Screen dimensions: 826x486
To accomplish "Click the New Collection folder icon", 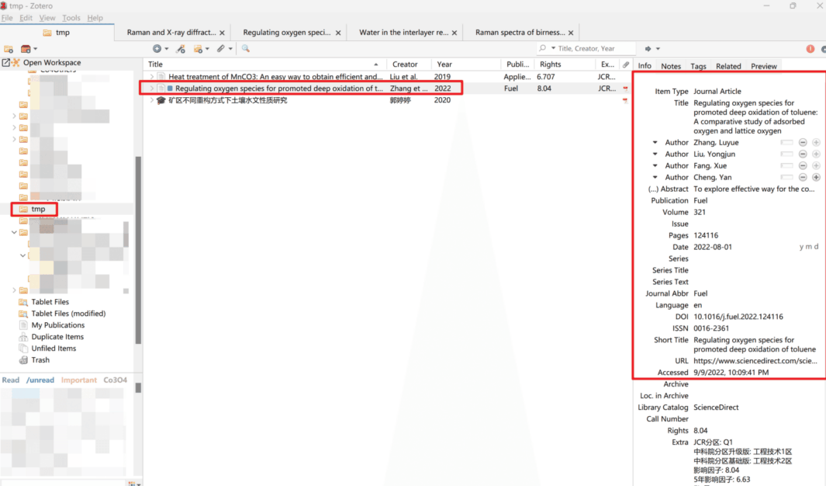I will 9,49.
